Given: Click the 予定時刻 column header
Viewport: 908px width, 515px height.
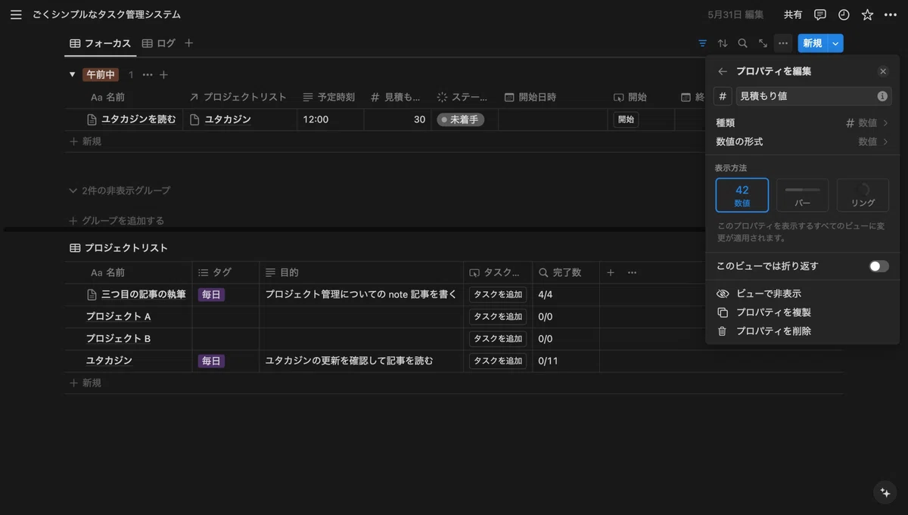Looking at the screenshot, I should point(329,98).
